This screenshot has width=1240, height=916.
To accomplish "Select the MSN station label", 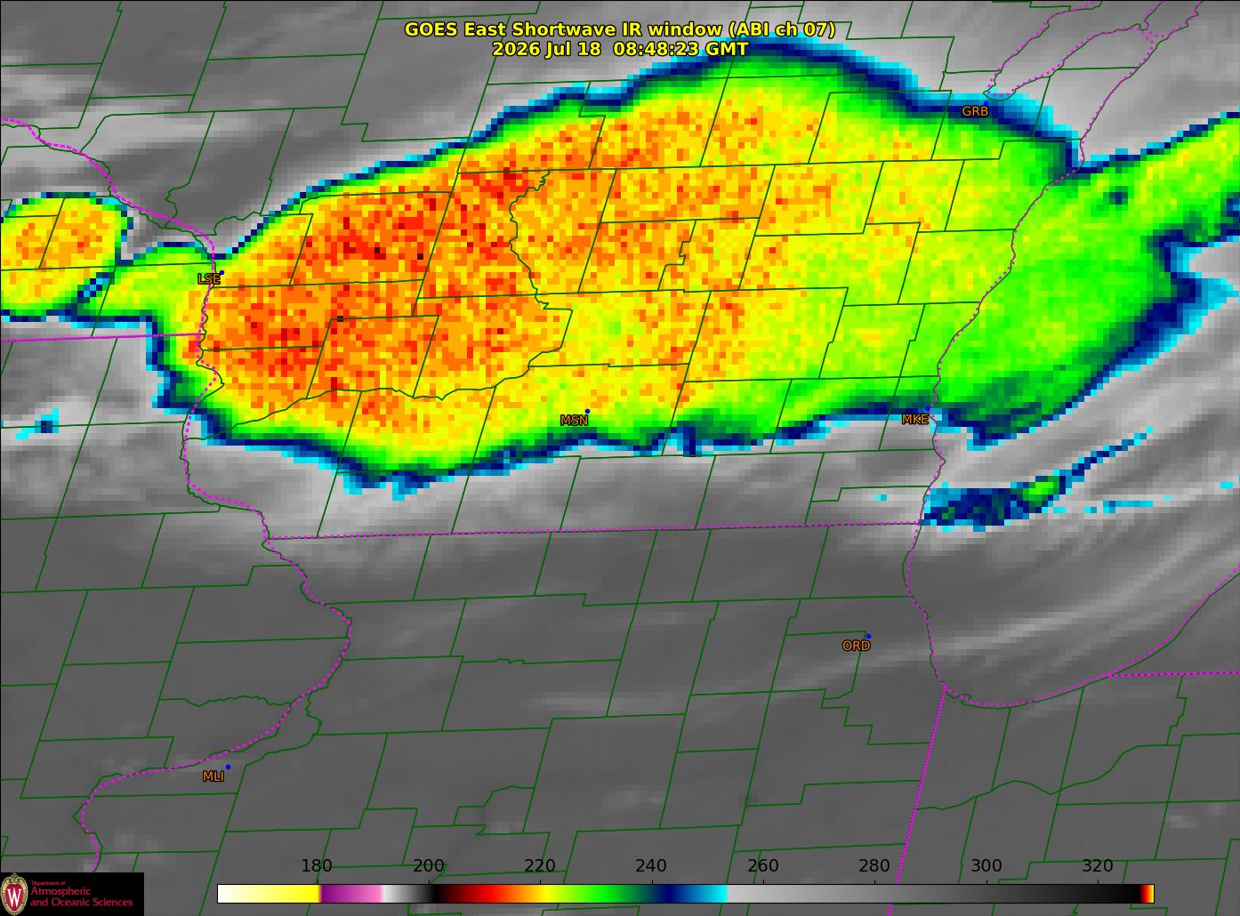I will coord(574,420).
